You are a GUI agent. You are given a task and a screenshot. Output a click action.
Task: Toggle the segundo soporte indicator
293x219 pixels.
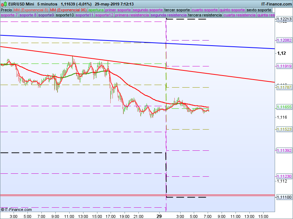[147, 10]
